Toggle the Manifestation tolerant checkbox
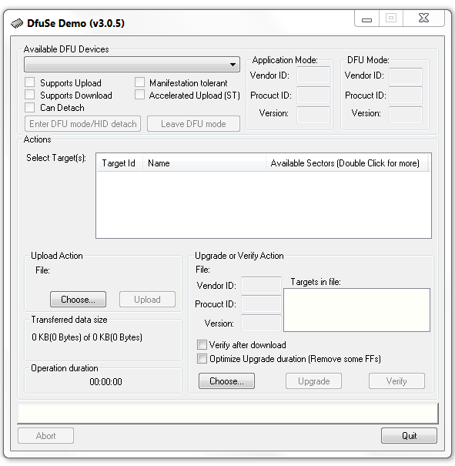This screenshot has height=466, width=455. coord(139,82)
